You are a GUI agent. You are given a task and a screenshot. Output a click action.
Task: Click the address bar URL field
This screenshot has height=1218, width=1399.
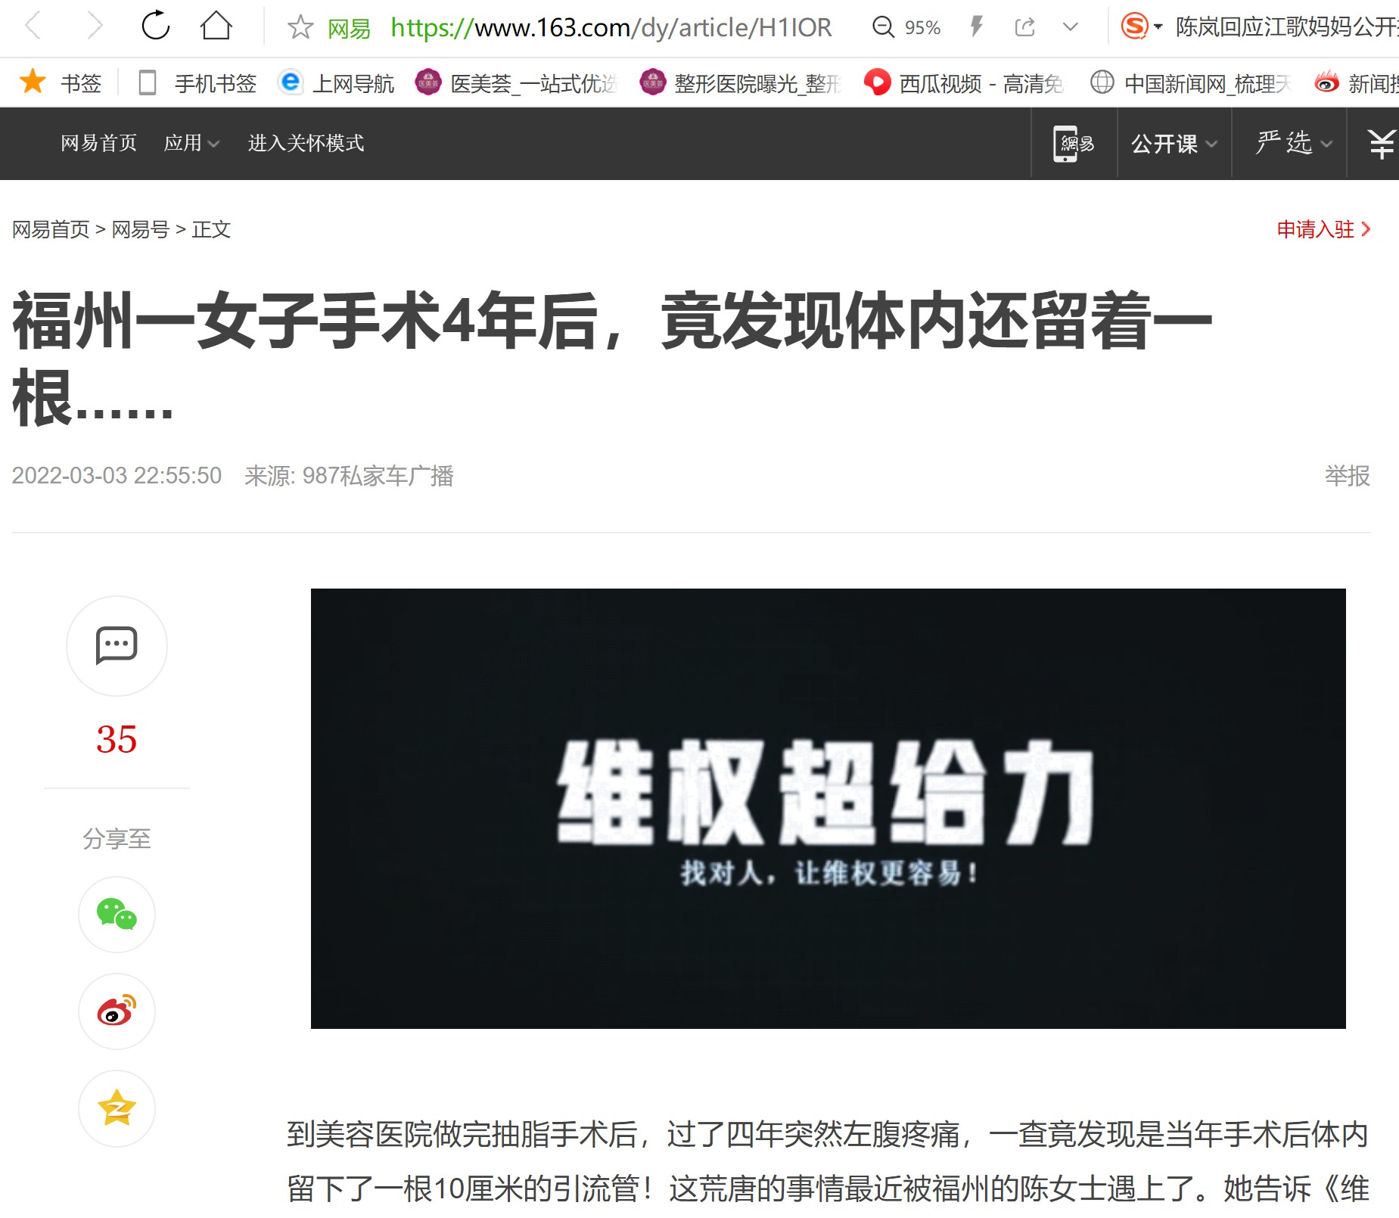[x=611, y=27]
